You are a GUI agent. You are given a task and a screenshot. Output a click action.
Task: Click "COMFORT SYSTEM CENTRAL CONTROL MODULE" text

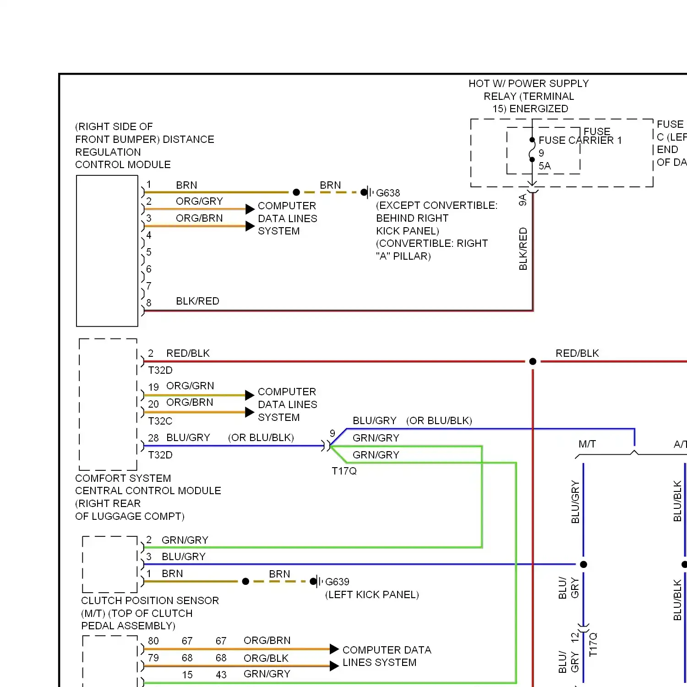148,484
